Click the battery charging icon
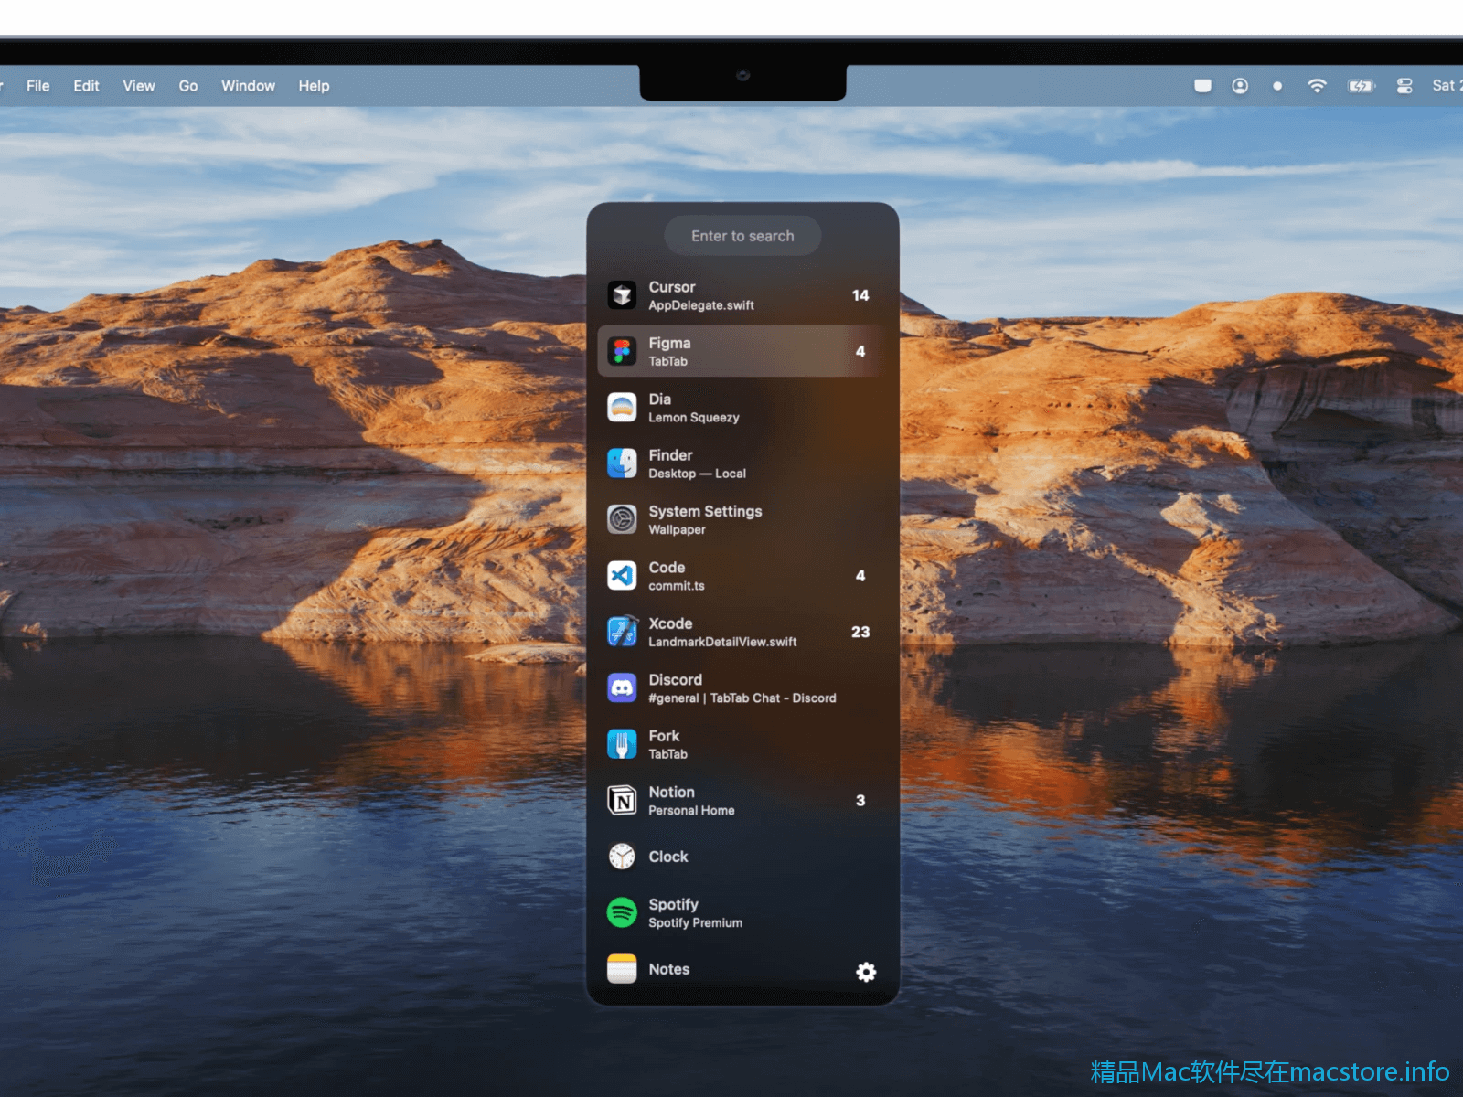This screenshot has height=1097, width=1463. 1361,86
